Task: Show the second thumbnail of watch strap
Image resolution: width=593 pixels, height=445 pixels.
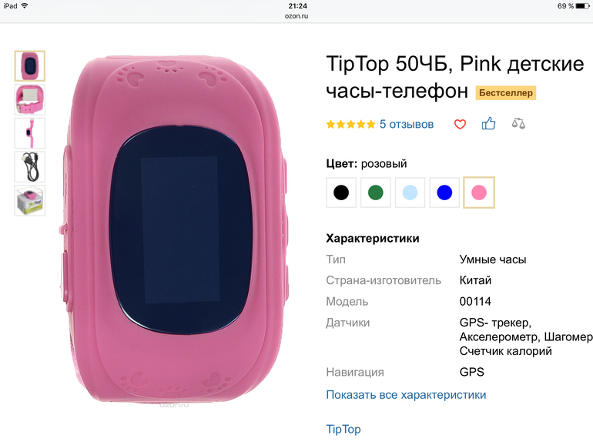Action: pos(30,99)
